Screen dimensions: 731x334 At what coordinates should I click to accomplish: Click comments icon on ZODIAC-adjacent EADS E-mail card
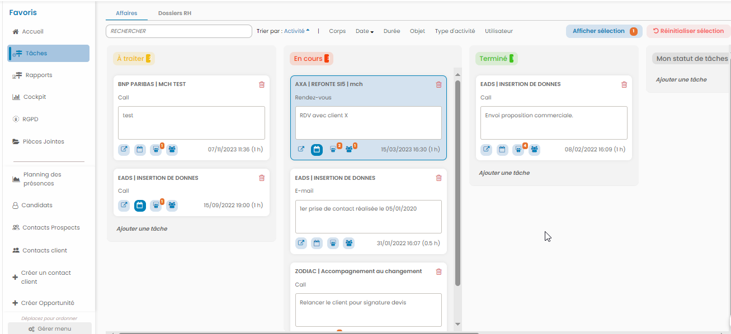tap(333, 243)
